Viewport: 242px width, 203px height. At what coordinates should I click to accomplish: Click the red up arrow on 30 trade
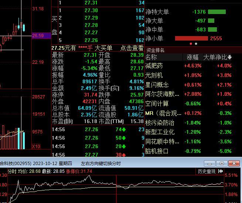(124, 155)
